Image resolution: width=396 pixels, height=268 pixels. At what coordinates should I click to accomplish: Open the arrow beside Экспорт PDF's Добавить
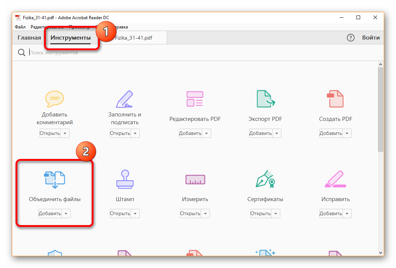(277, 133)
